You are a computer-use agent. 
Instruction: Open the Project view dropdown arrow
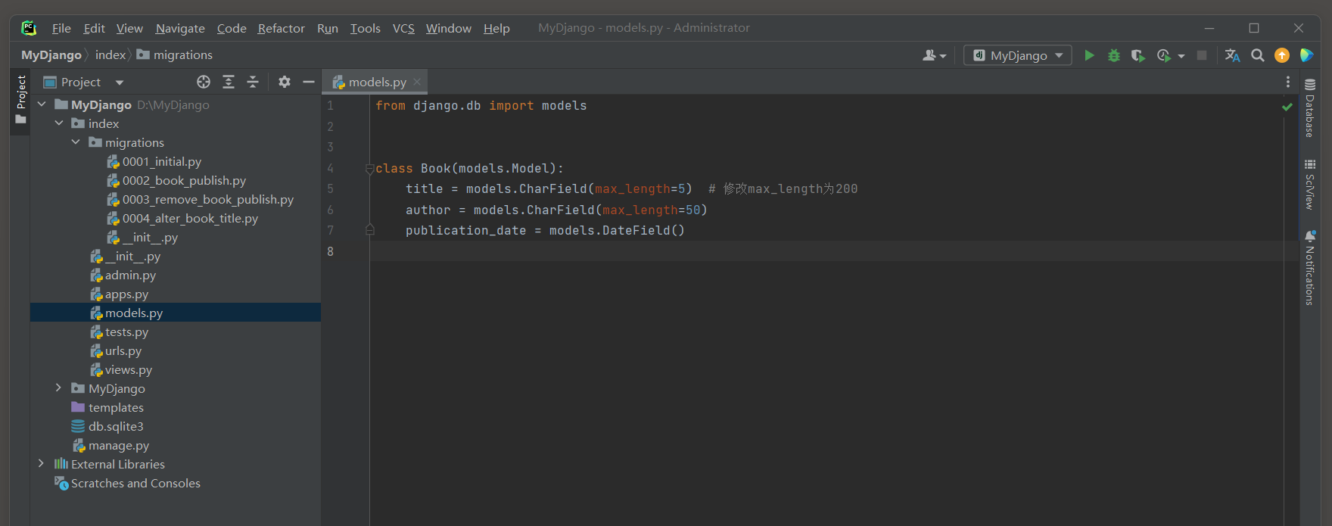pos(120,82)
